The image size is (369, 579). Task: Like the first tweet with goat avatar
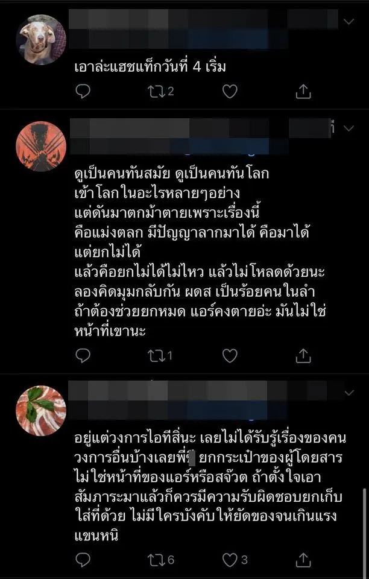pyautogui.click(x=230, y=91)
